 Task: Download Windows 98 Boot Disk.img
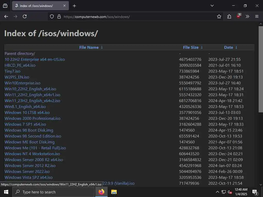coord(29,130)
